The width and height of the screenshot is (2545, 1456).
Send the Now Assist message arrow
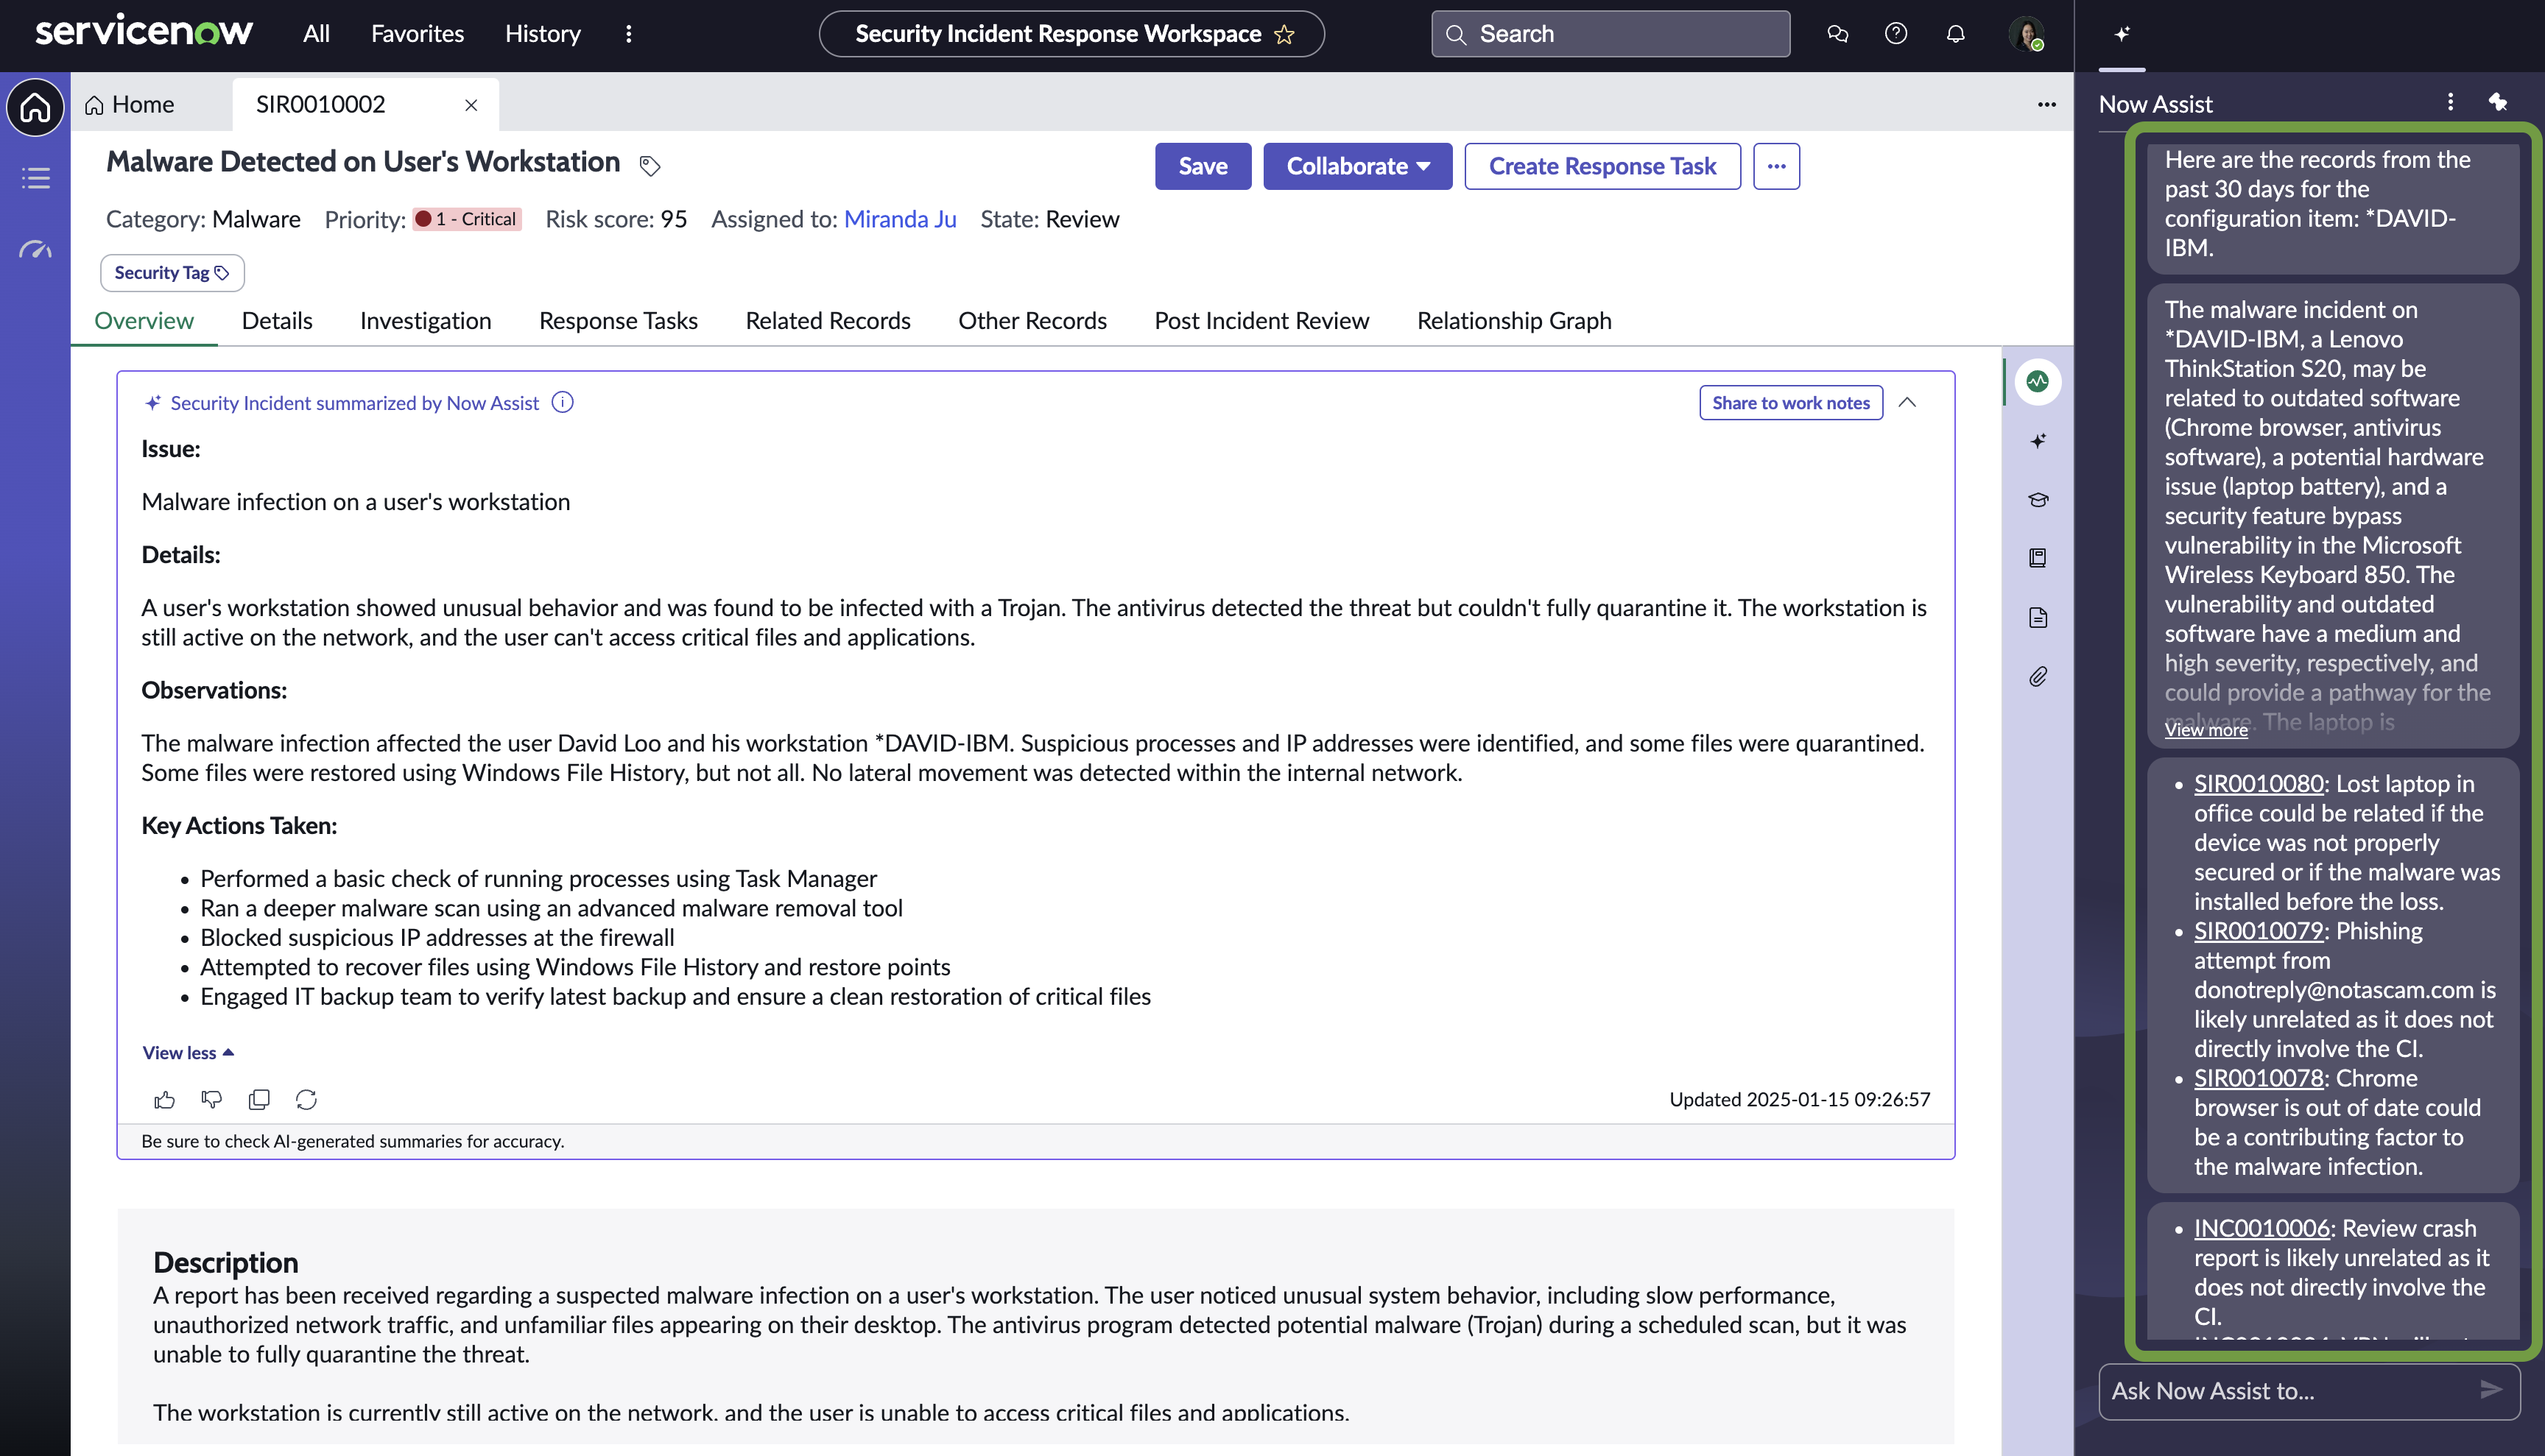tap(2491, 1390)
